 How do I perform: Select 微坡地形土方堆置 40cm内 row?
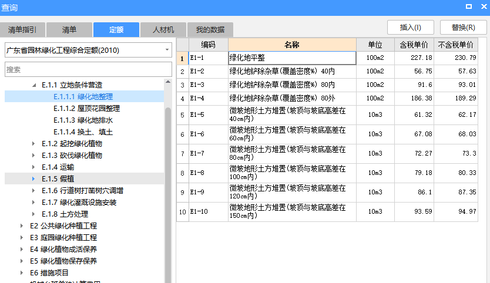[x=327, y=115]
